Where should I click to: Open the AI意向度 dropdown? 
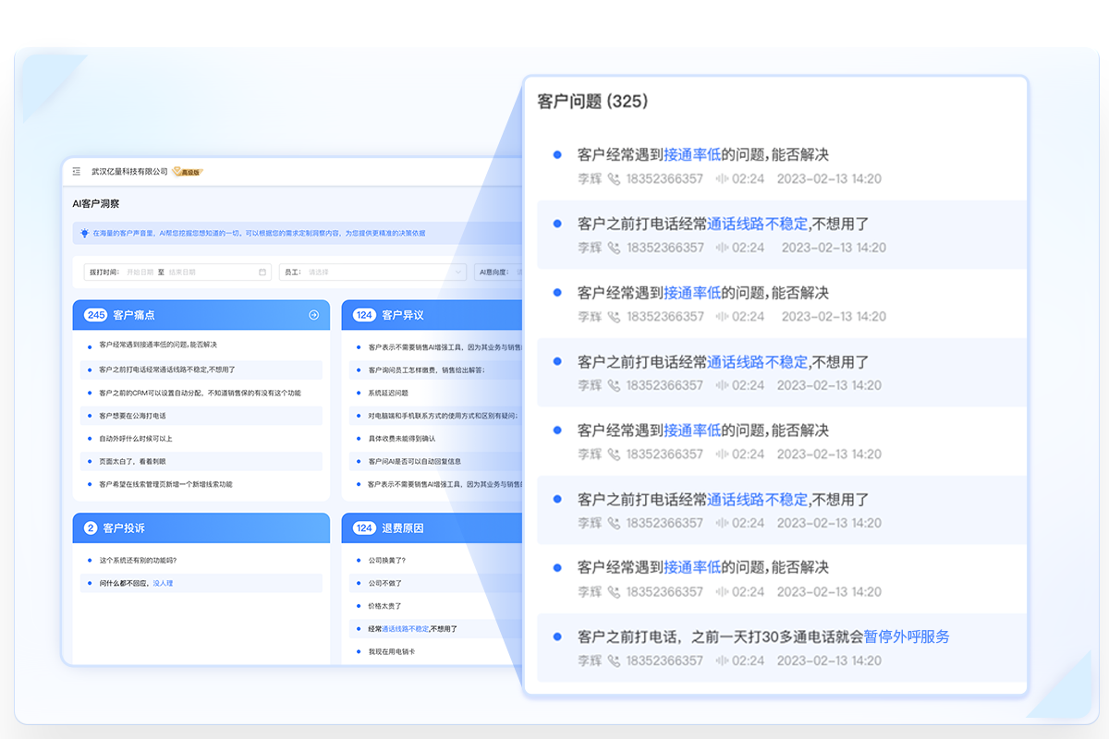click(499, 273)
